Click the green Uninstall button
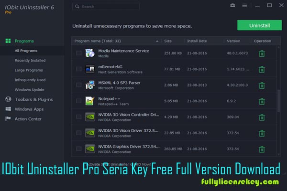 (x=260, y=25)
